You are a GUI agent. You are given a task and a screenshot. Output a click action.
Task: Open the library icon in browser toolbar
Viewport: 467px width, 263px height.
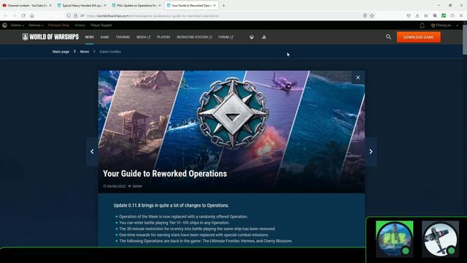tap(426, 16)
